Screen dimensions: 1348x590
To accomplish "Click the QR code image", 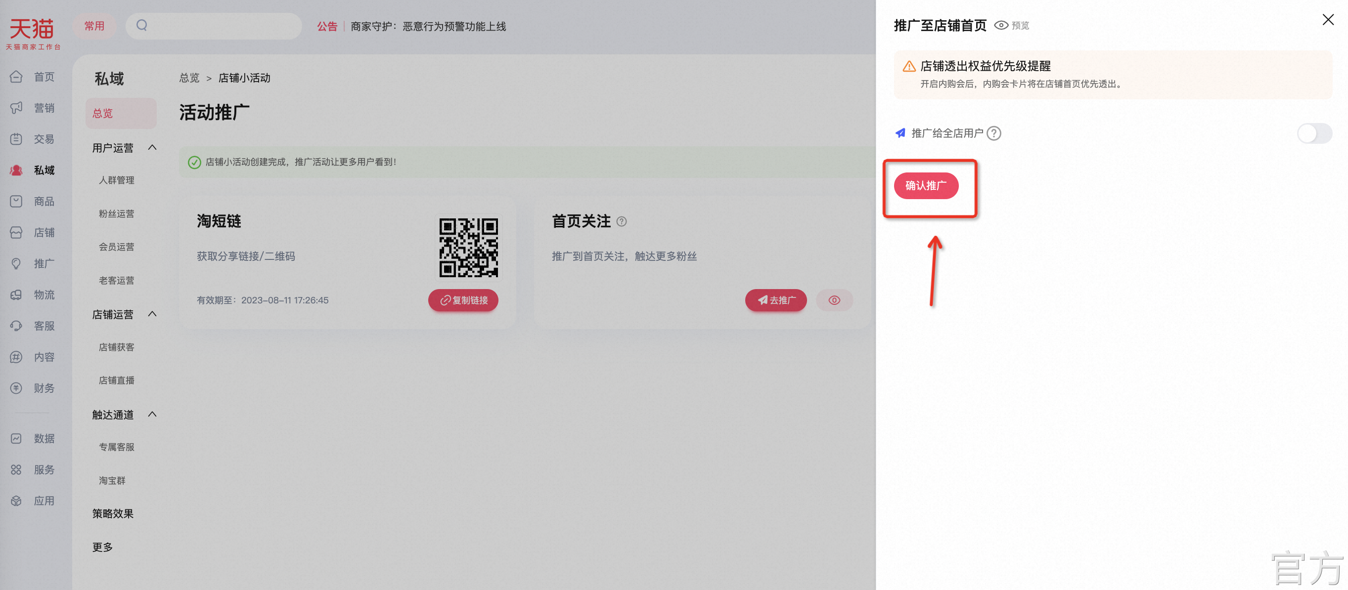I will coord(468,248).
